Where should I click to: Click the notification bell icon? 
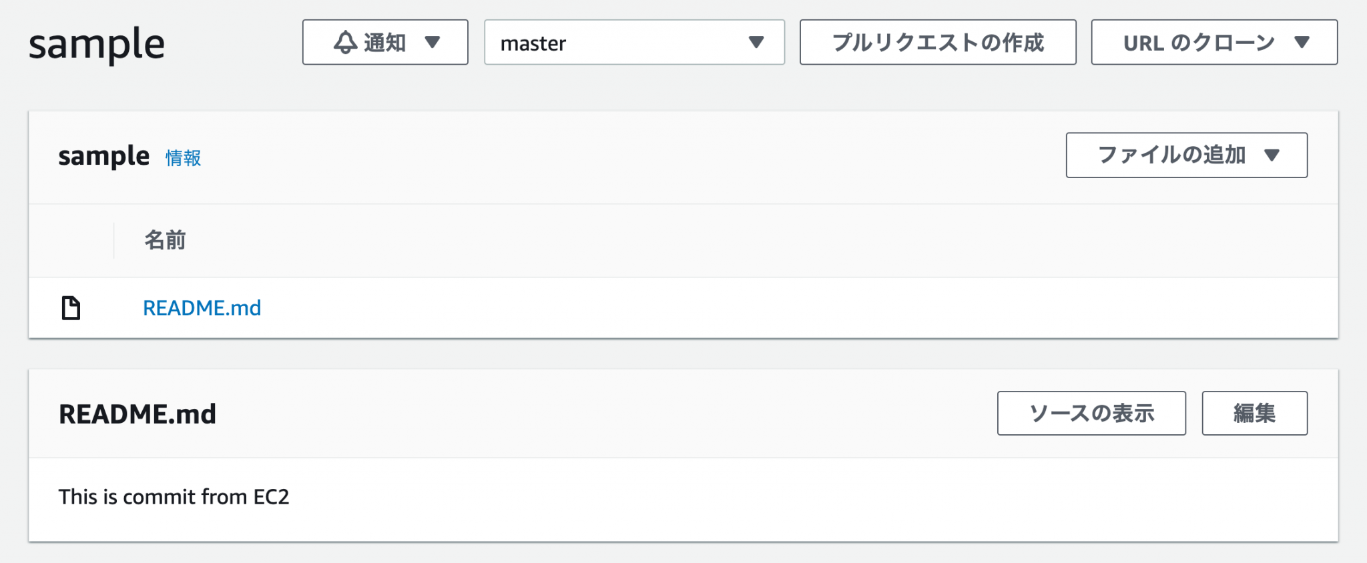coord(346,42)
